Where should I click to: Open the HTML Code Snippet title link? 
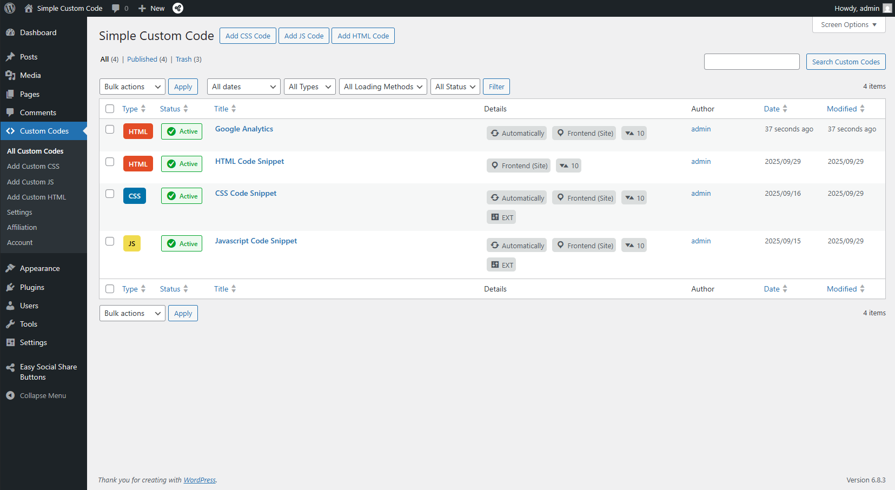[249, 161]
